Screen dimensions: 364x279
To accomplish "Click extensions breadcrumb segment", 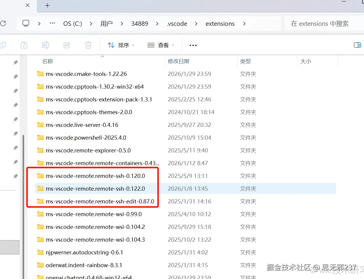I will [x=220, y=24].
